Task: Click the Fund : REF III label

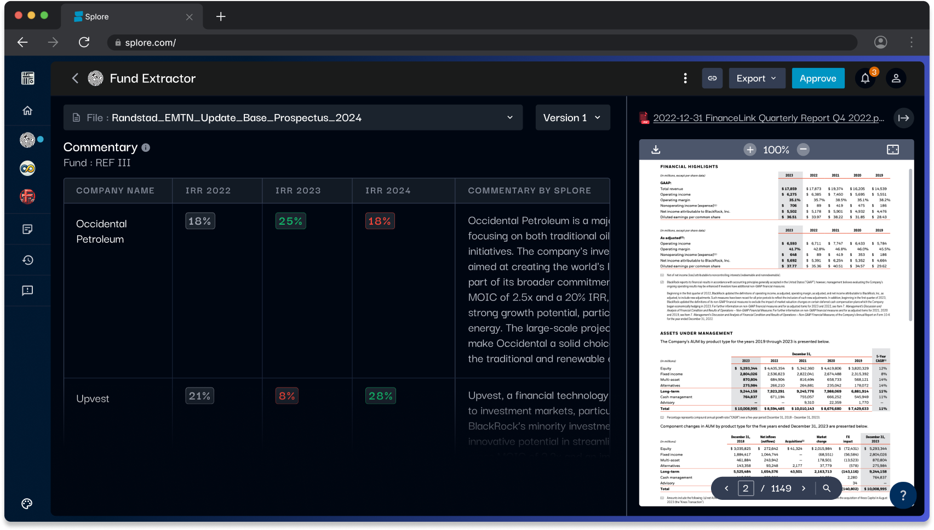Action: 97,163
